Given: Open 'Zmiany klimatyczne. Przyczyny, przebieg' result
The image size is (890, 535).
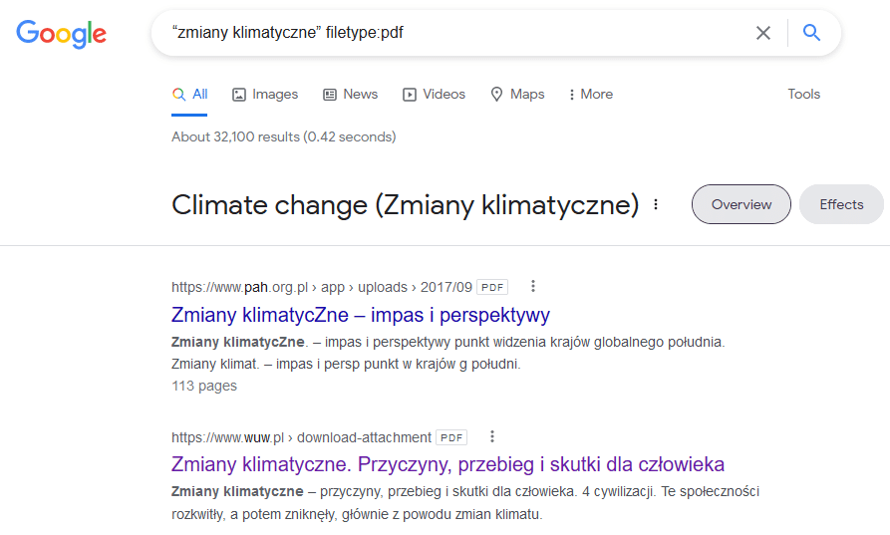Looking at the screenshot, I should point(447,464).
